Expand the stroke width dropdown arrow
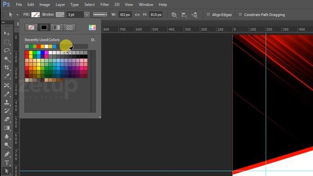313x176 pixels. [x=87, y=15]
